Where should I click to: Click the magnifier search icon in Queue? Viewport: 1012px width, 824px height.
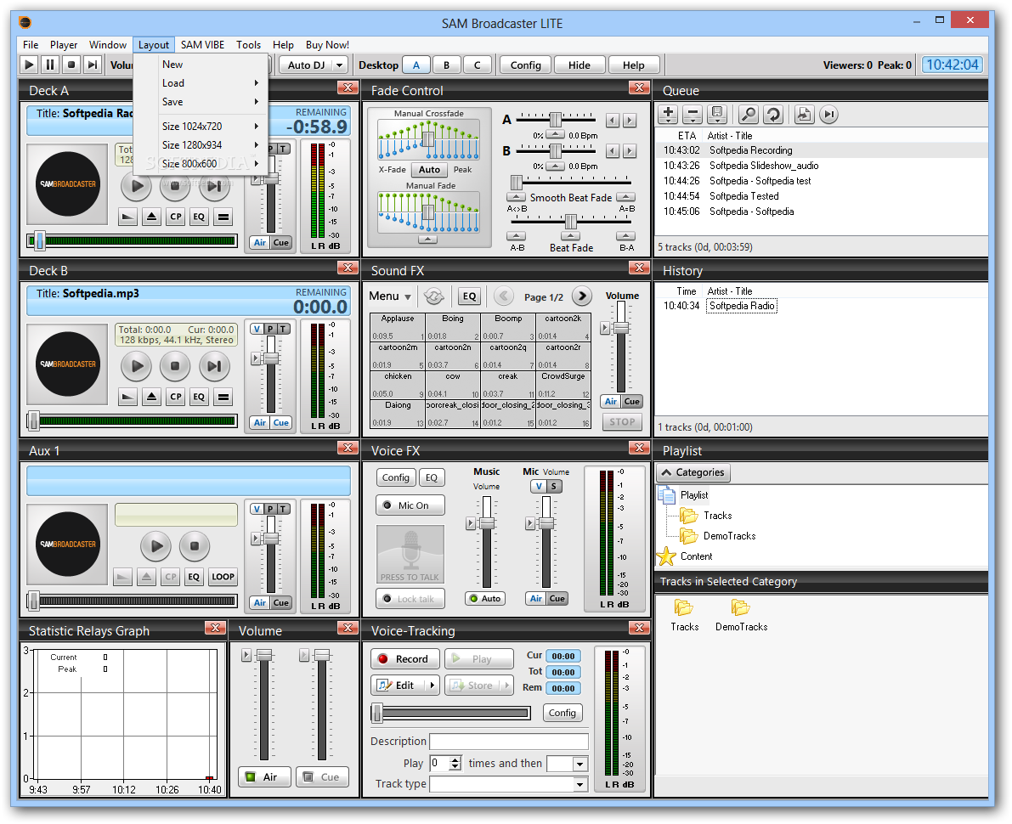pos(748,115)
